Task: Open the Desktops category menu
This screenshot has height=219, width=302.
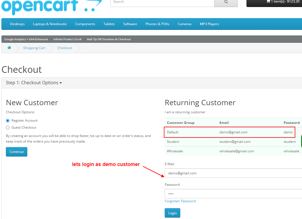Action: point(17,24)
